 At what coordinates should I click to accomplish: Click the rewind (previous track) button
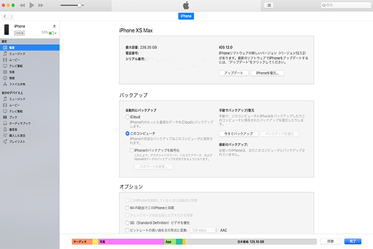22,5
